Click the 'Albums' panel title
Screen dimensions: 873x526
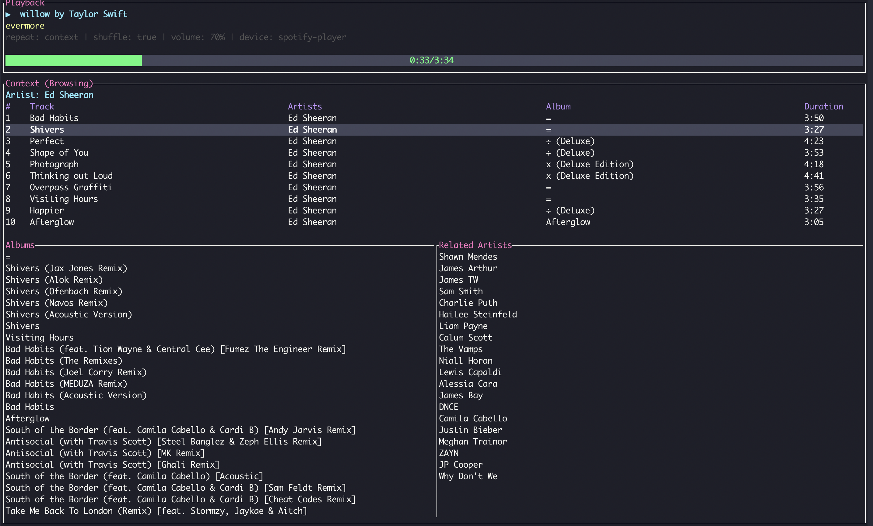click(20, 245)
